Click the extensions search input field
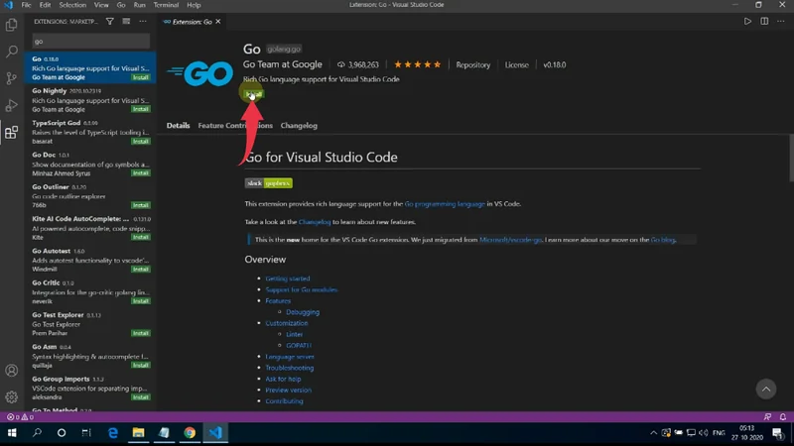 click(89, 42)
